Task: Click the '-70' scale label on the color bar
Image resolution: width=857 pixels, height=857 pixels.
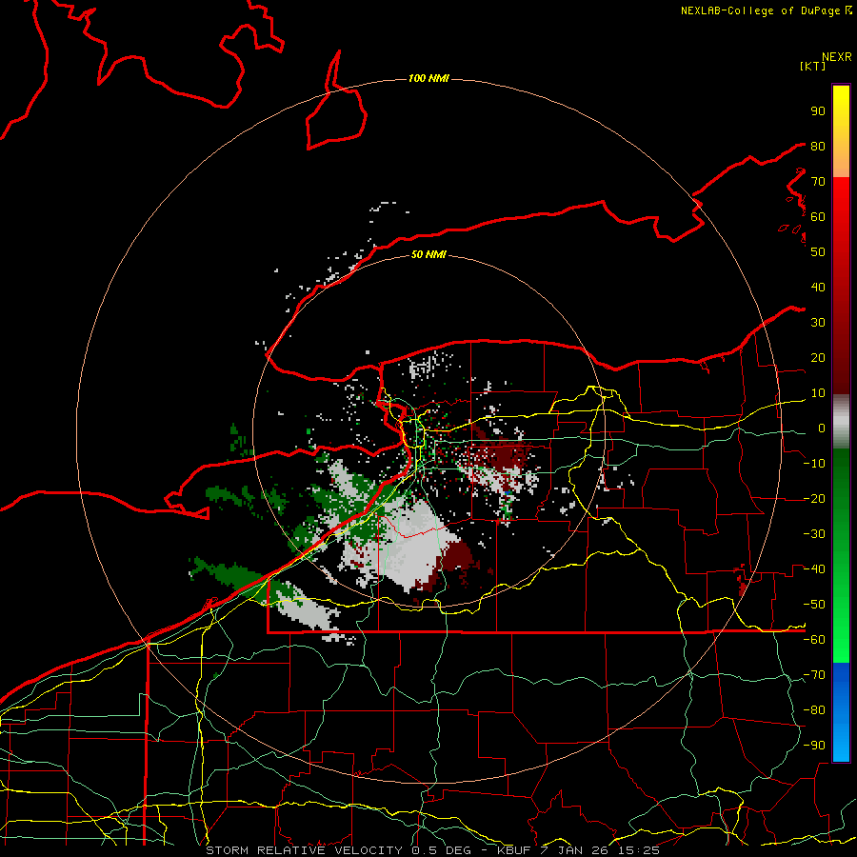Action: pyautogui.click(x=814, y=675)
